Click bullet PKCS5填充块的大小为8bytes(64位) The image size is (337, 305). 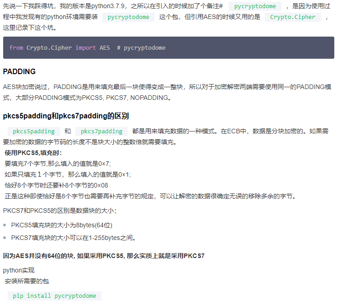click(x=62, y=225)
